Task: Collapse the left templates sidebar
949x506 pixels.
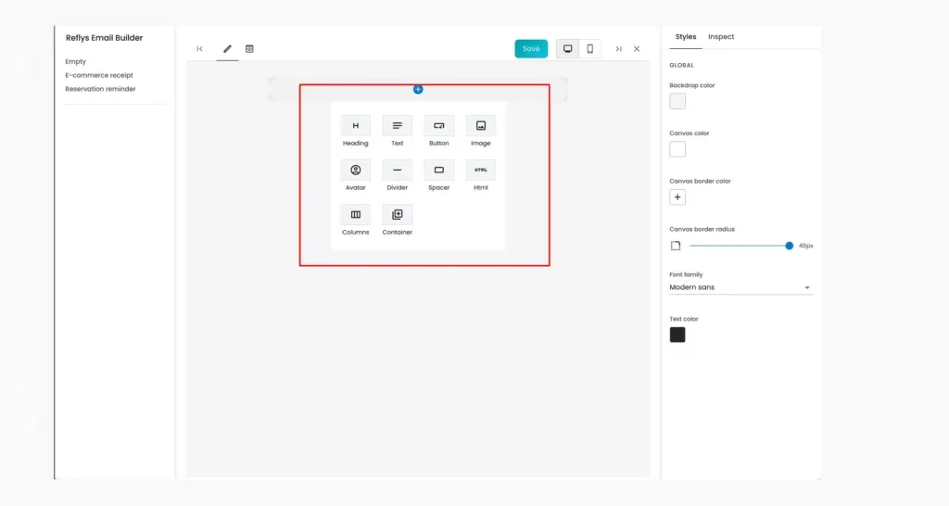Action: 200,49
